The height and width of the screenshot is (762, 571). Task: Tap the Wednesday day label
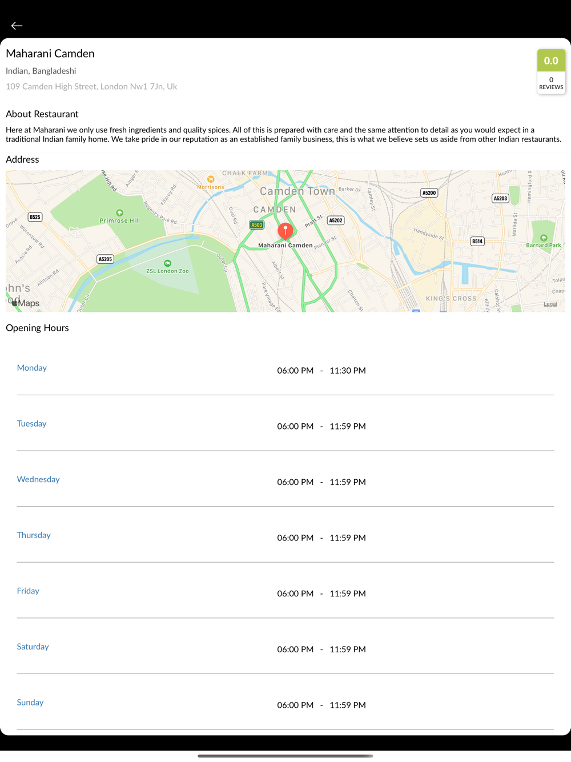[x=38, y=479]
